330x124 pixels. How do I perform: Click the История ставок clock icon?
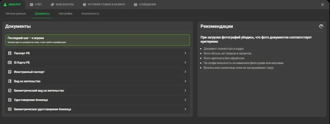pos(84,4)
